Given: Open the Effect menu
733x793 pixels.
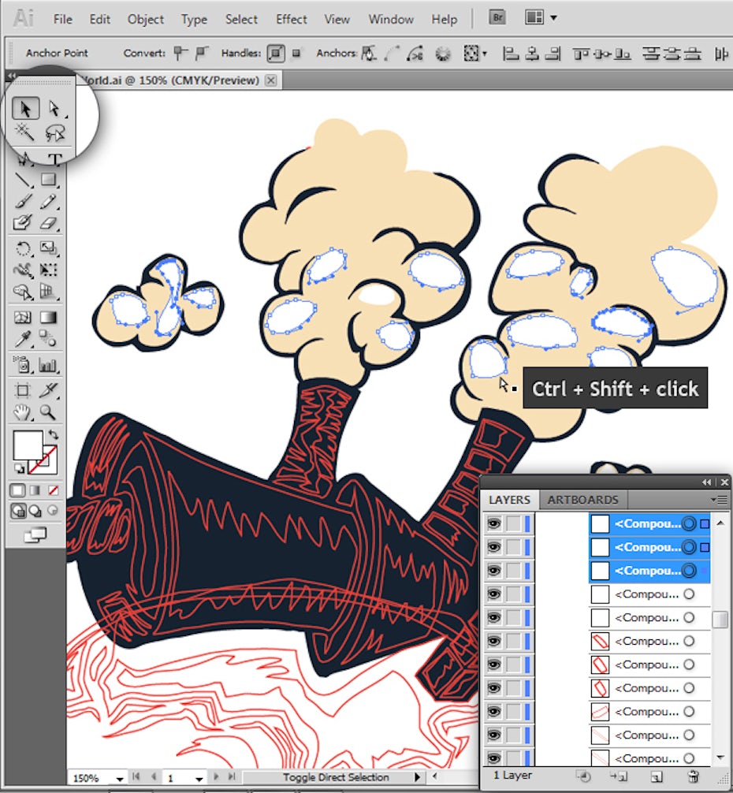Looking at the screenshot, I should [291, 19].
